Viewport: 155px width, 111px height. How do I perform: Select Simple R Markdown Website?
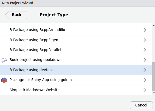pyautogui.click(x=76, y=90)
